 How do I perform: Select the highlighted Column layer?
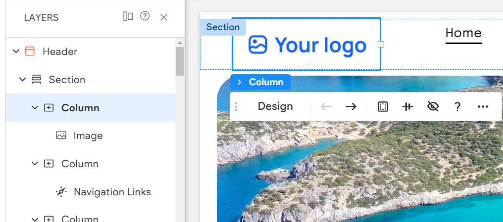(x=91, y=108)
